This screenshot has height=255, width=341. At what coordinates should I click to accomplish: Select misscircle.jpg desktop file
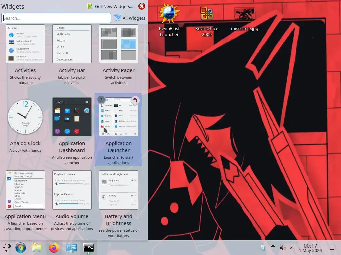point(245,19)
